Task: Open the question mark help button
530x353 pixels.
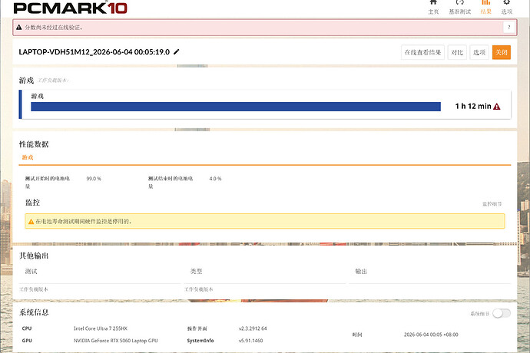Action: click(x=509, y=28)
